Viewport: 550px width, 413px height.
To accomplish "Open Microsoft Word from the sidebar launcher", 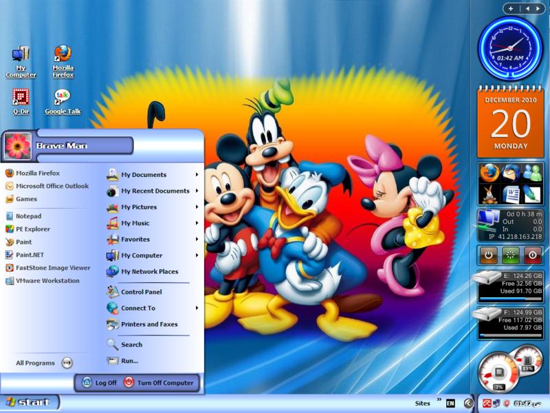I will pyautogui.click(x=511, y=195).
